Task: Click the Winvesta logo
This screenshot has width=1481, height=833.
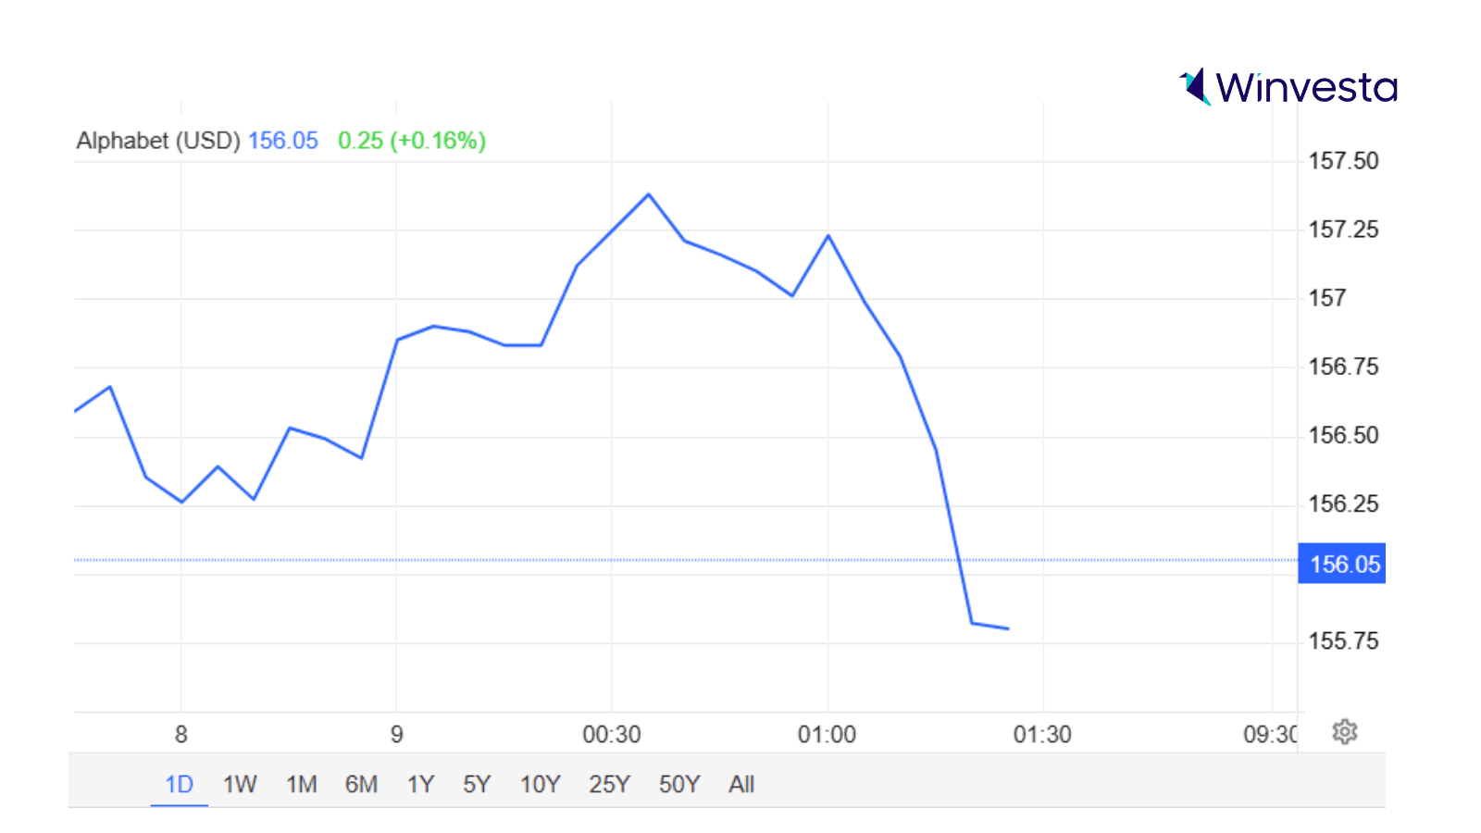Action: [x=1288, y=87]
